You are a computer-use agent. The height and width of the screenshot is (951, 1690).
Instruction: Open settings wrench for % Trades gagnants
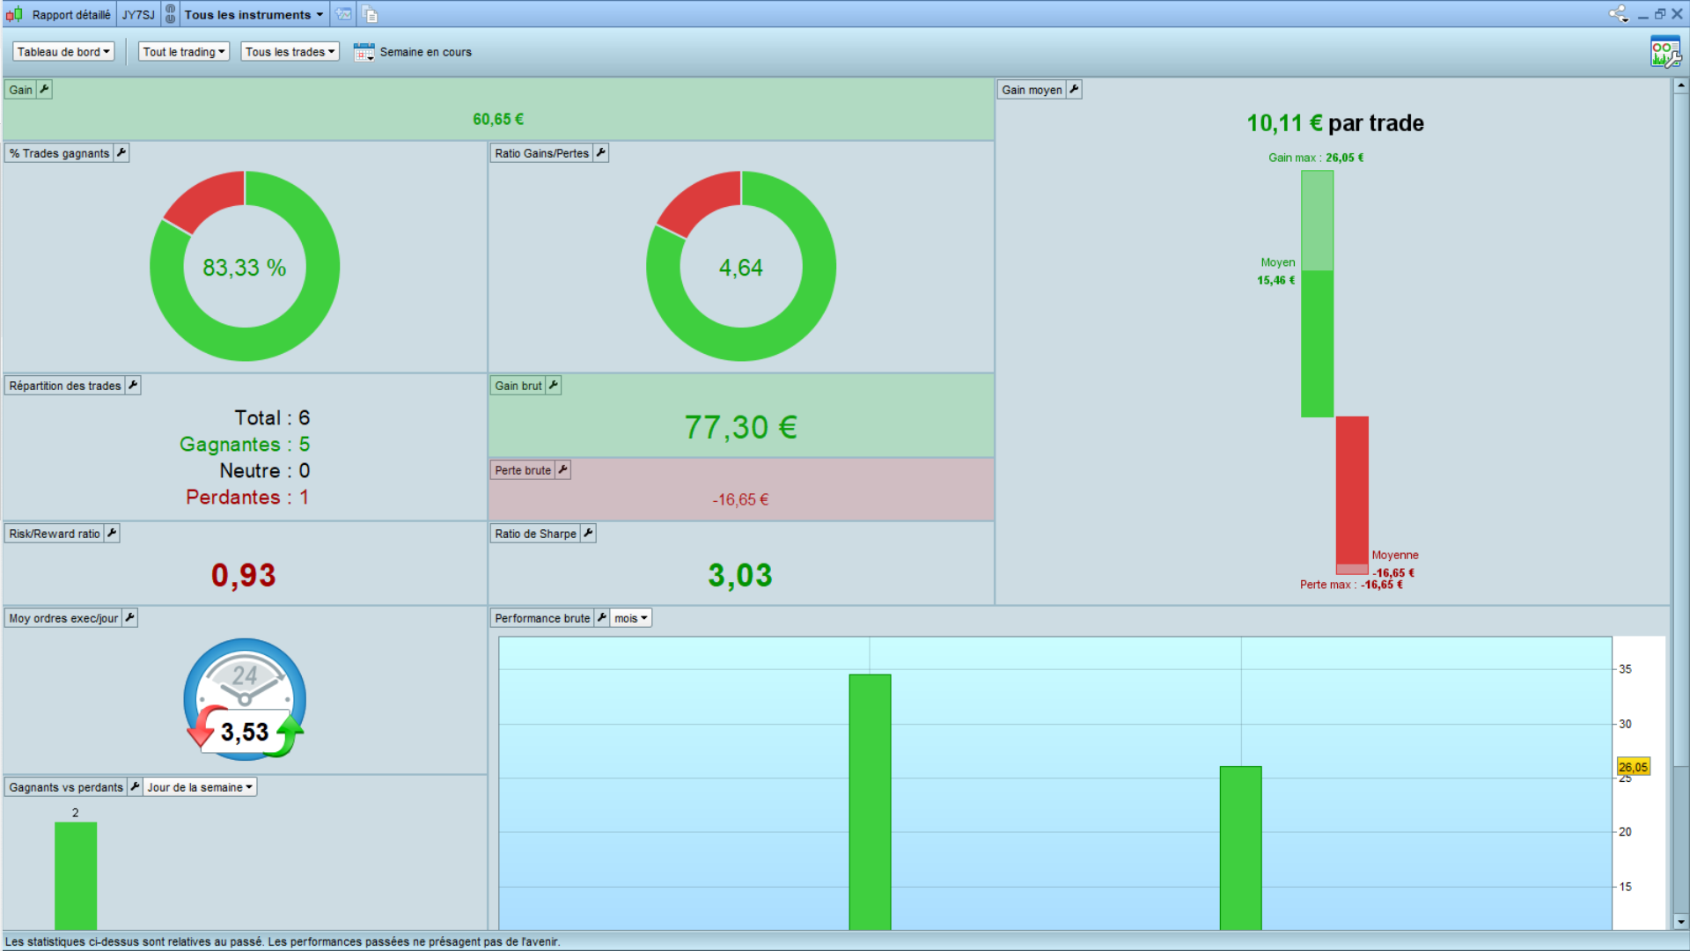pyautogui.click(x=121, y=152)
